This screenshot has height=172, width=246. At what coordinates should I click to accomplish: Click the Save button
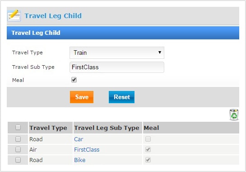click(82, 97)
